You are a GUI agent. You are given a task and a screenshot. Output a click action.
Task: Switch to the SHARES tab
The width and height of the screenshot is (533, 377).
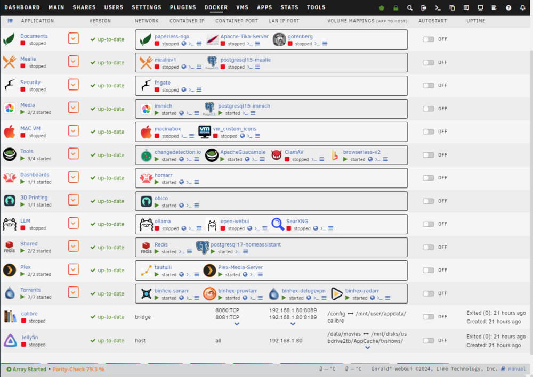(84, 7)
